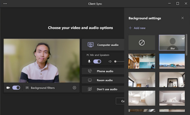Choose Phone audio option

(103, 71)
